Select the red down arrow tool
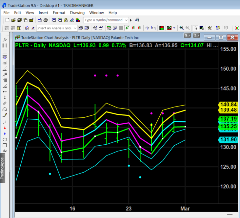 [x=5, y=128]
